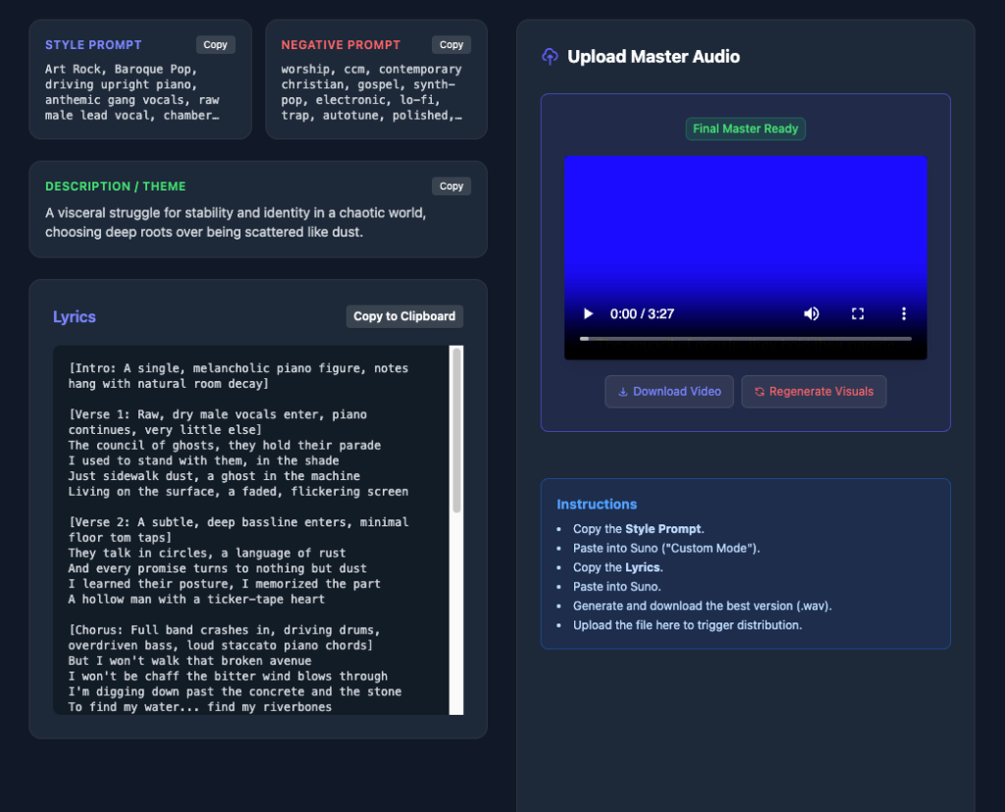Click Copy on Description / Theme

coord(450,186)
